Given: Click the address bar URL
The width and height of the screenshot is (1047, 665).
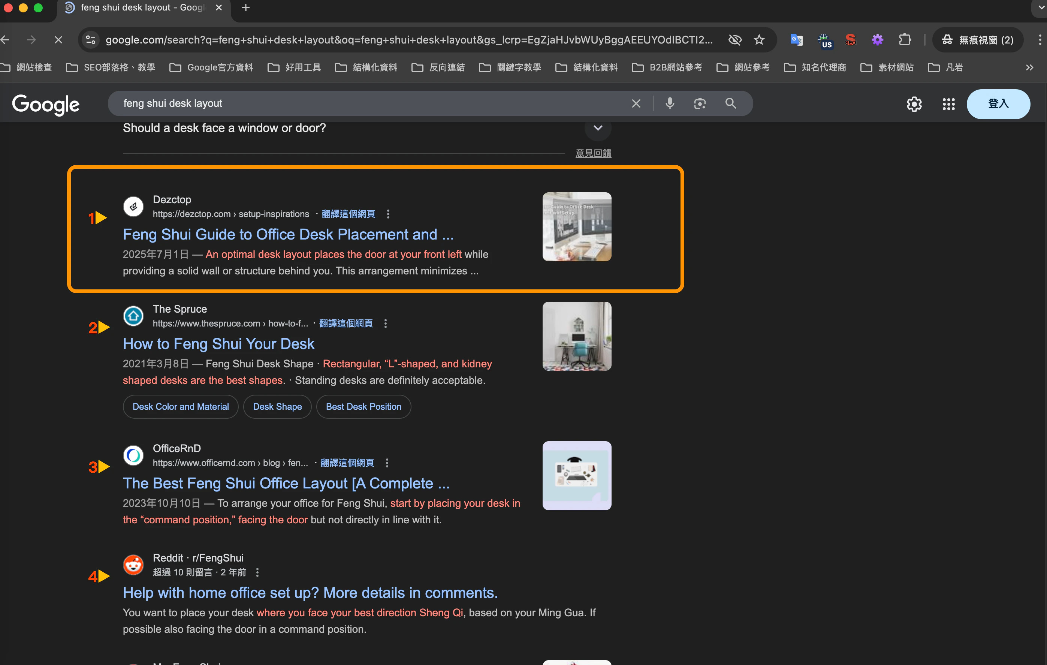Looking at the screenshot, I should coord(409,40).
